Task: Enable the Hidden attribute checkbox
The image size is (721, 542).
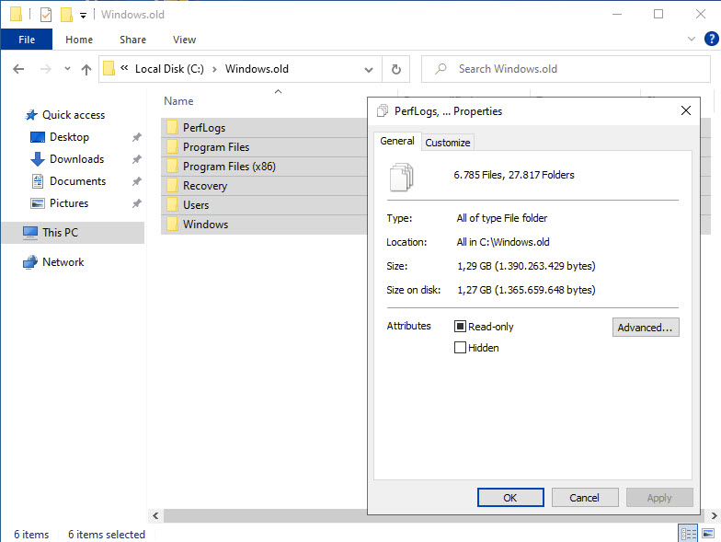Action: click(x=460, y=348)
